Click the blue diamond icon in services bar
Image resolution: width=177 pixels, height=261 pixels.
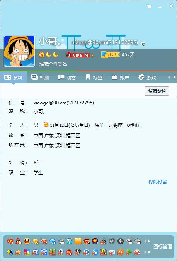click(x=53, y=241)
